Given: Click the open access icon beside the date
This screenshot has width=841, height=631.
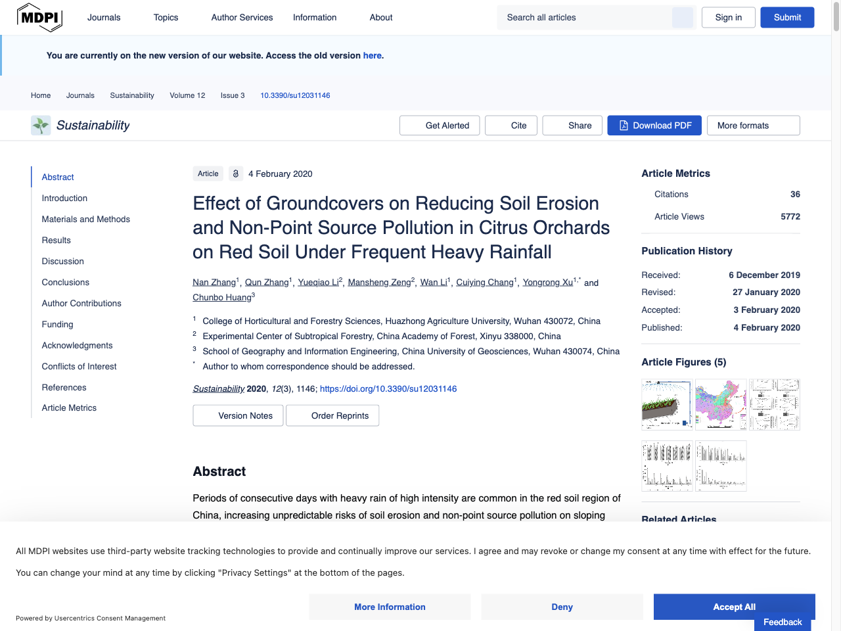Looking at the screenshot, I should click(x=236, y=174).
